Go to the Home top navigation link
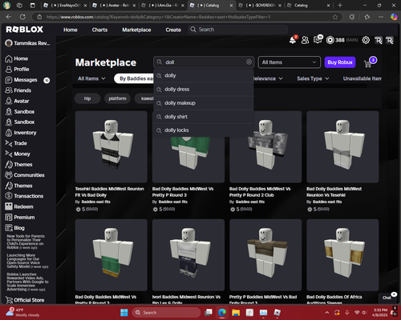Viewport: 401px width, 320px height. coord(71,30)
